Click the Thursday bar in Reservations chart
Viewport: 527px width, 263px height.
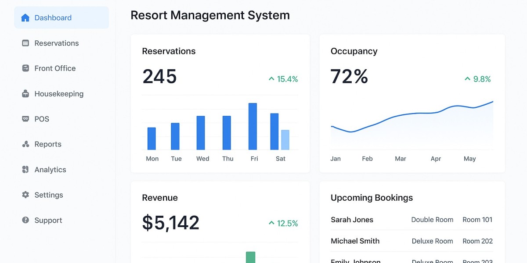pos(227,133)
